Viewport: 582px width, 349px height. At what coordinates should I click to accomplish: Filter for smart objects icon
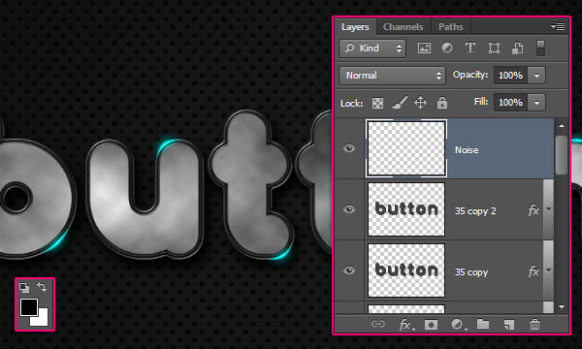coord(517,48)
